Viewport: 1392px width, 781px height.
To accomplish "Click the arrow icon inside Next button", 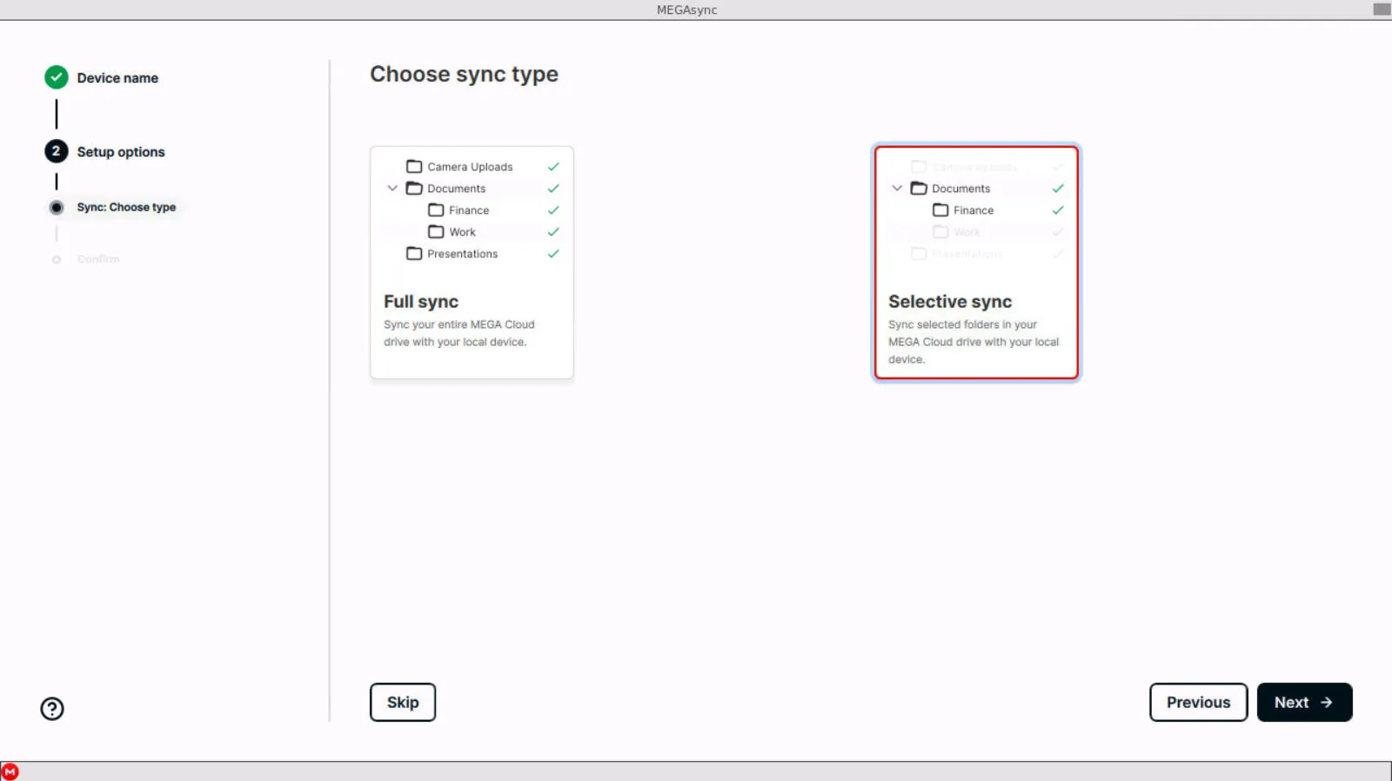I will coord(1327,702).
